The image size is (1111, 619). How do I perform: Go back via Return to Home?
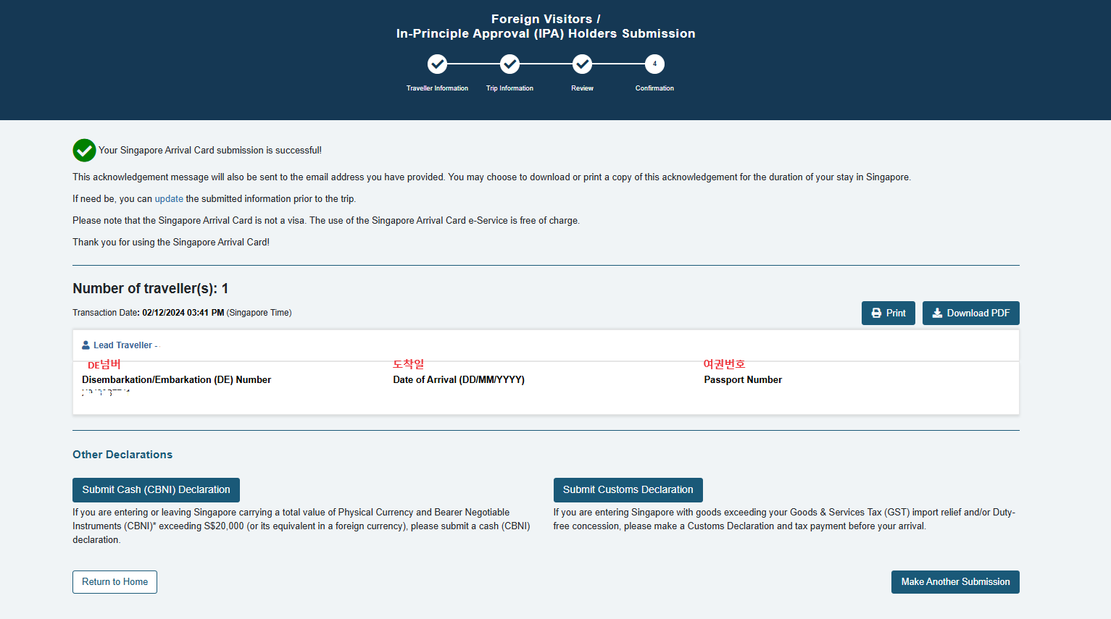(115, 582)
